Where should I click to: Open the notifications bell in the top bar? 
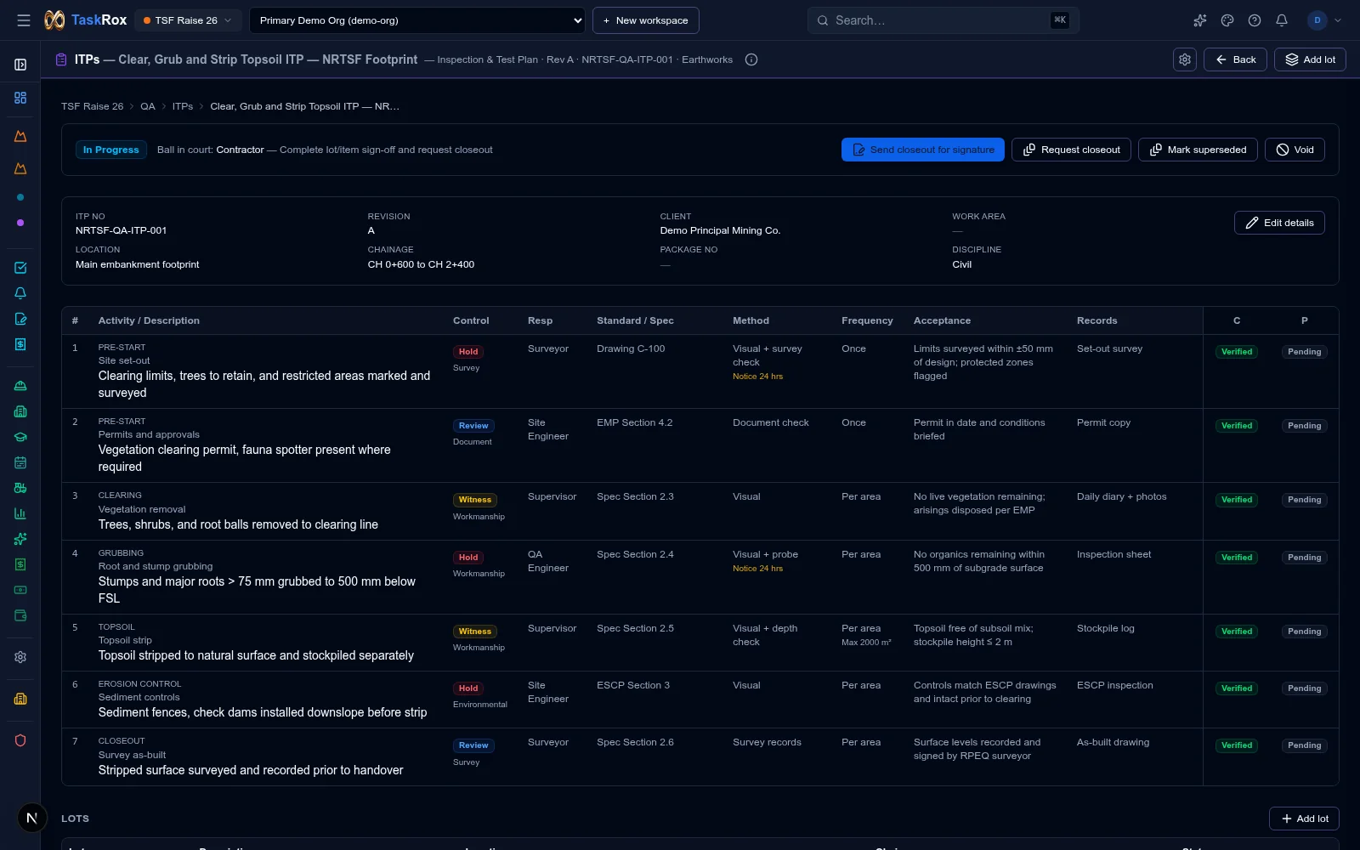click(x=1282, y=20)
